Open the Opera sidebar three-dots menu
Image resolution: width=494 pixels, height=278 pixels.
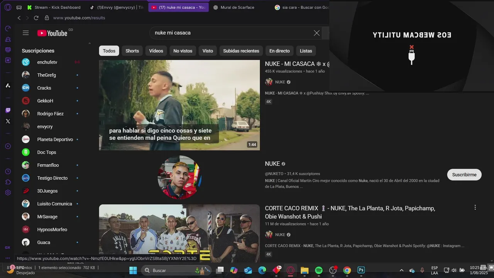(x=8, y=258)
